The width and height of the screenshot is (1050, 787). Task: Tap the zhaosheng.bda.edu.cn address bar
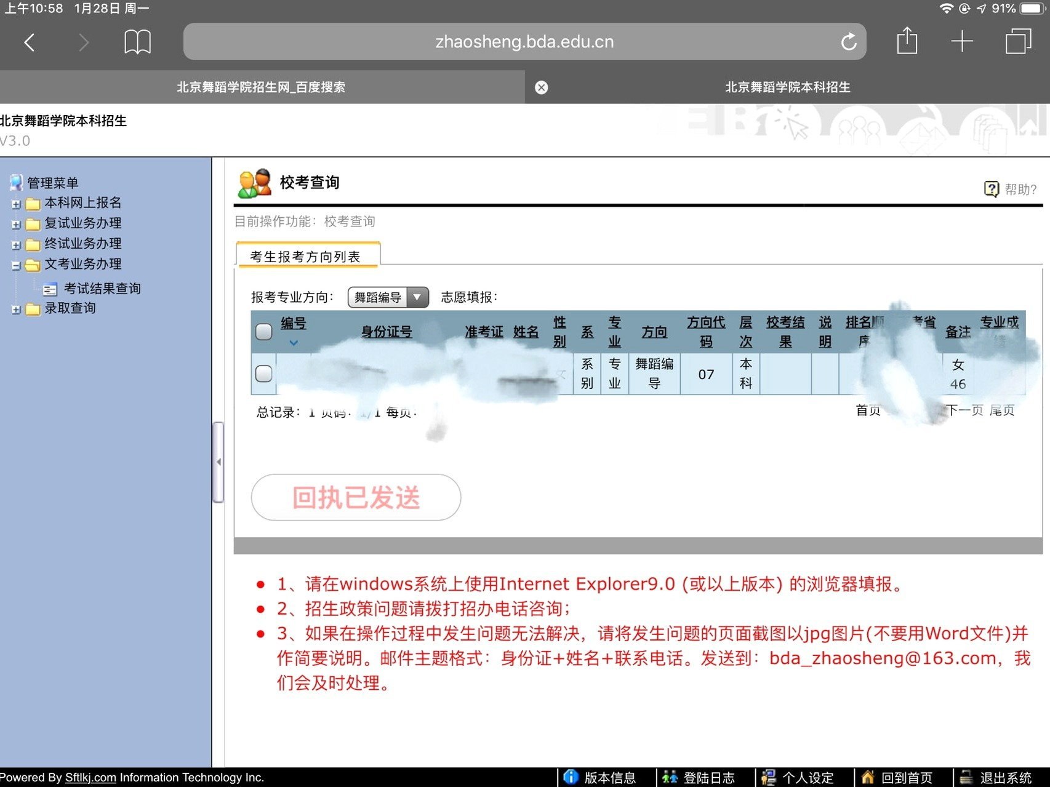click(x=524, y=42)
